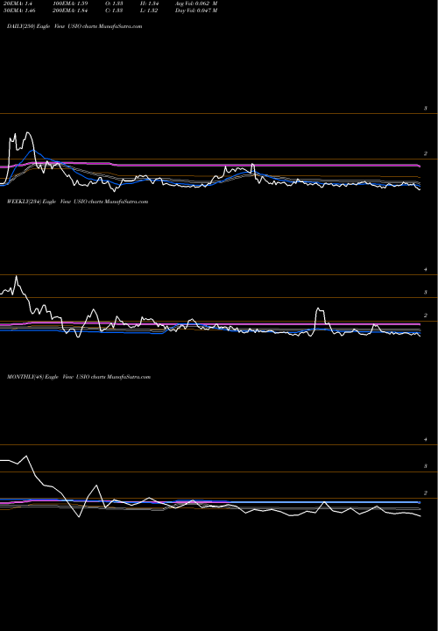438x631 pixels.
Task: Click price level 2 on weekly chart axis
Action: pos(426,315)
